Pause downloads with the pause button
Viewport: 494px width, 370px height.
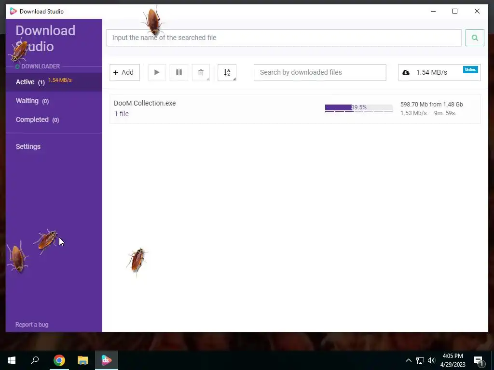178,72
